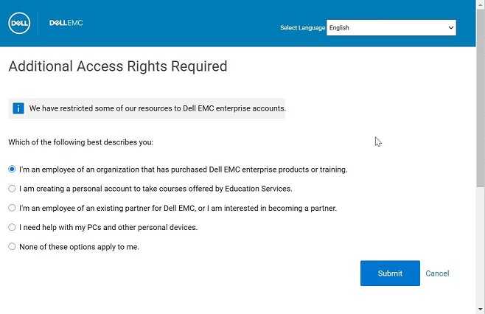This screenshot has height=314, width=485.
Task: Click the personal devices option label text
Action: pos(108,227)
